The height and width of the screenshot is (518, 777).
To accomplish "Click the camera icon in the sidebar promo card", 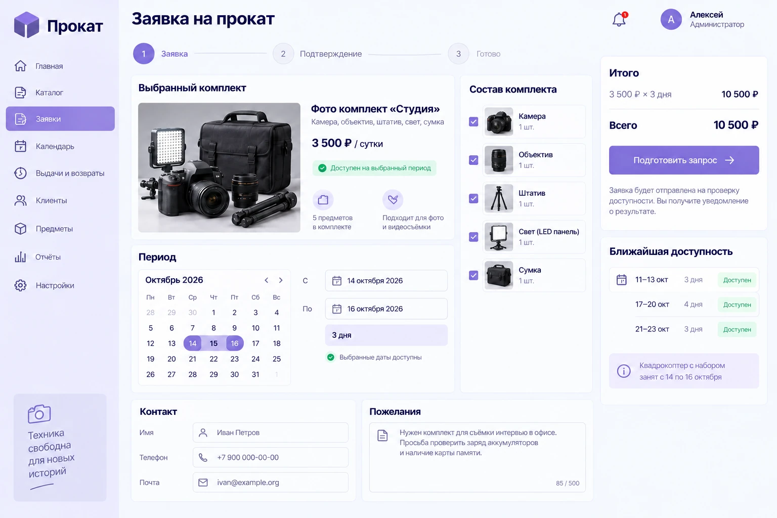I will [39, 414].
